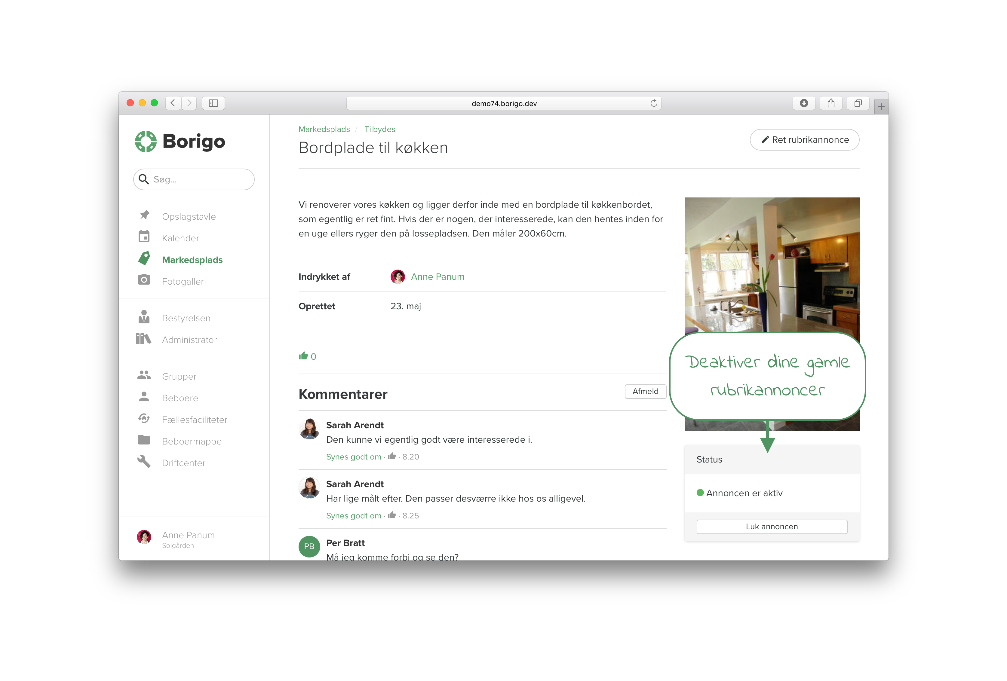Click Sarah Arendt name on first comment
Viewport: 1007px width, 681px height.
point(355,425)
